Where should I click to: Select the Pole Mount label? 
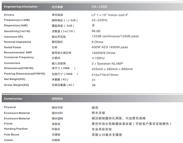pyautogui.click(x=12, y=134)
